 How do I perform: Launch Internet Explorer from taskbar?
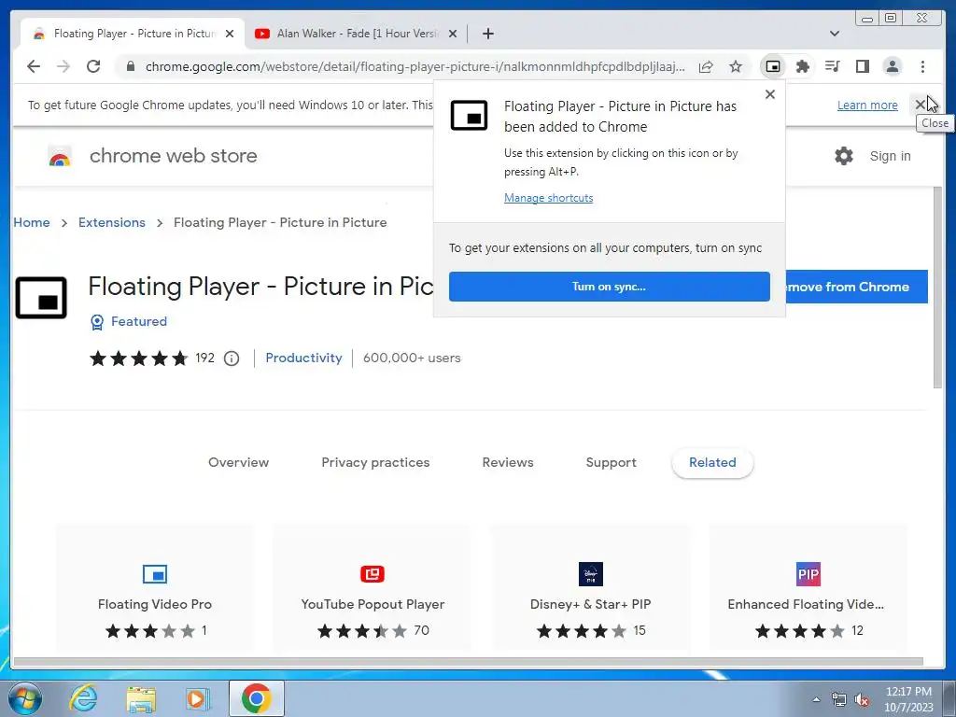[83, 698]
